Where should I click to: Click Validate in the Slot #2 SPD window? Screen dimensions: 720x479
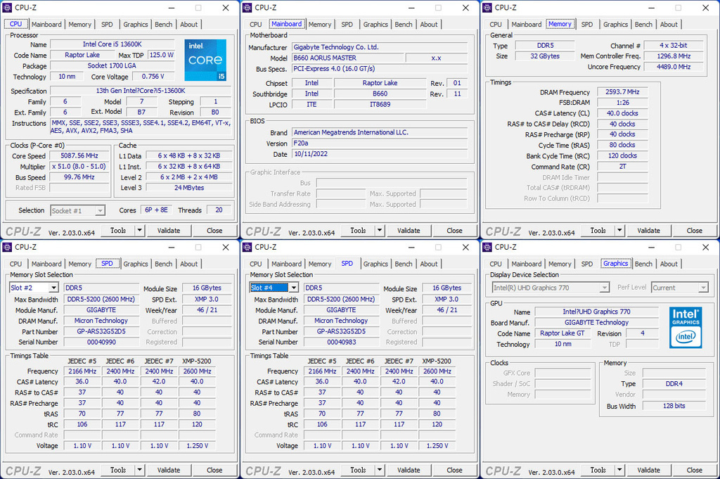coord(169,470)
